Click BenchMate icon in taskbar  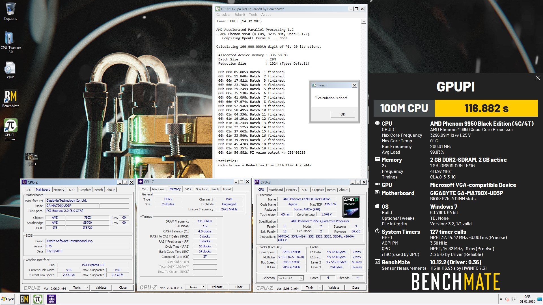(24, 299)
